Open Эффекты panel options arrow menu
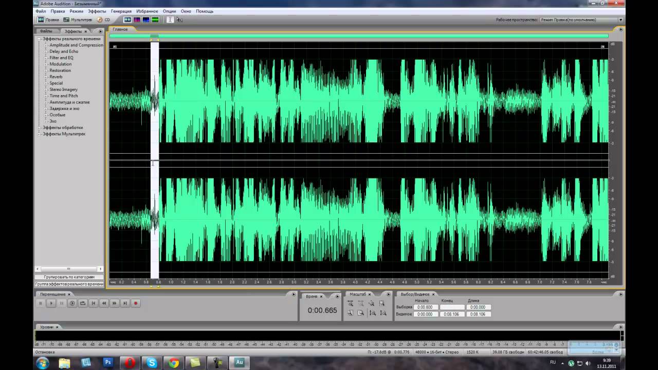Image resolution: width=658 pixels, height=370 pixels. [x=100, y=31]
